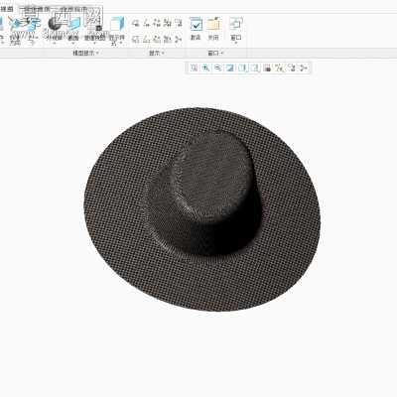The width and height of the screenshot is (397, 397).
Task: Select the View (视图) ribbon tab
Action: (7, 9)
